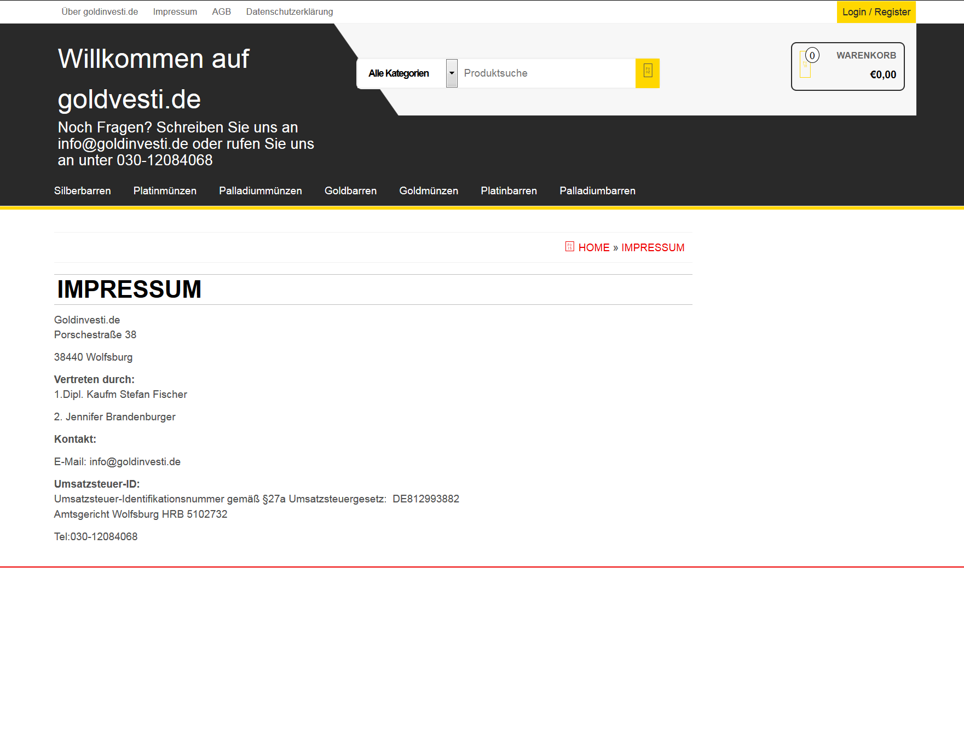
Task: Click the cart item count 0 badge
Action: (x=812, y=55)
